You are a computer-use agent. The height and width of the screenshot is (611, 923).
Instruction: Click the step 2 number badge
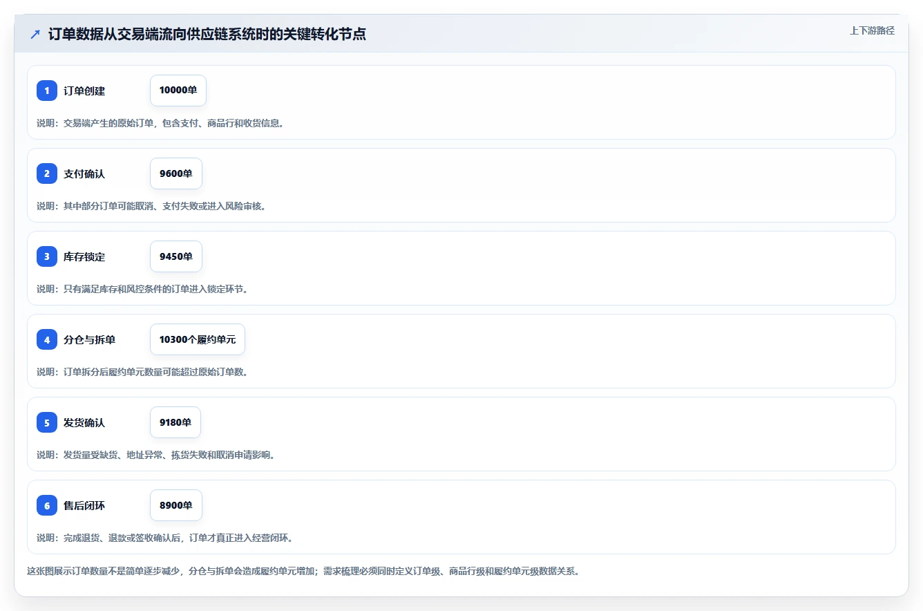47,173
